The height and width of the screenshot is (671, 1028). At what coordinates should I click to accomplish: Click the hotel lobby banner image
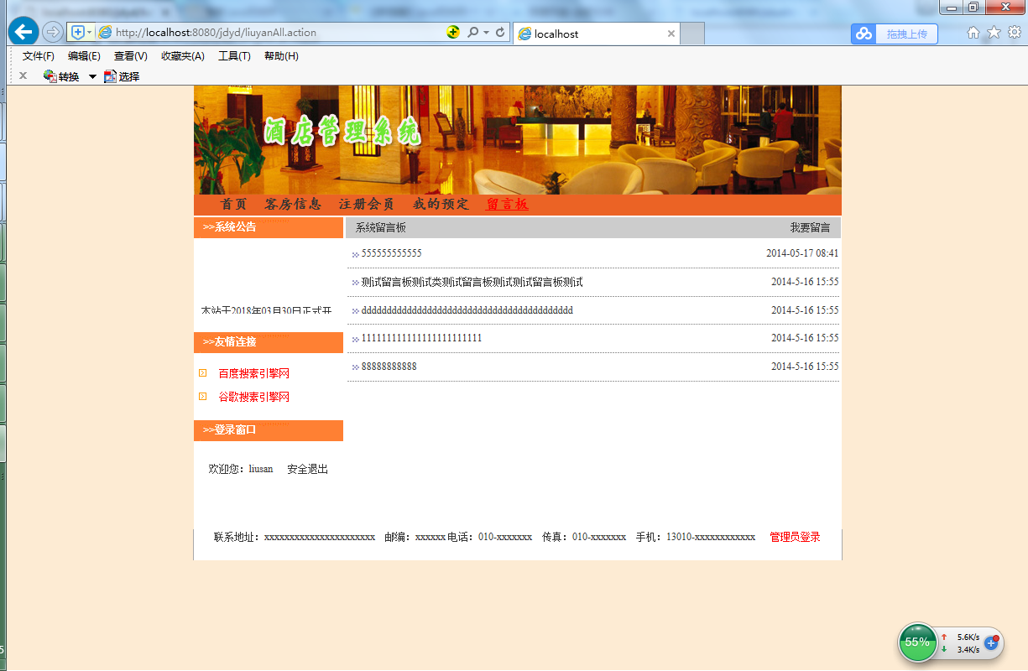coord(518,140)
